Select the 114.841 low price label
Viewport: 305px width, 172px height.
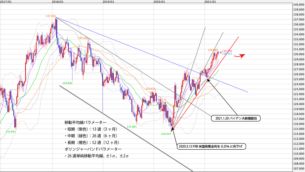pyautogui.click(x=11, y=132)
